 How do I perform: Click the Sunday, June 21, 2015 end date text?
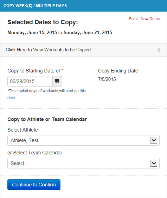coord(88,32)
